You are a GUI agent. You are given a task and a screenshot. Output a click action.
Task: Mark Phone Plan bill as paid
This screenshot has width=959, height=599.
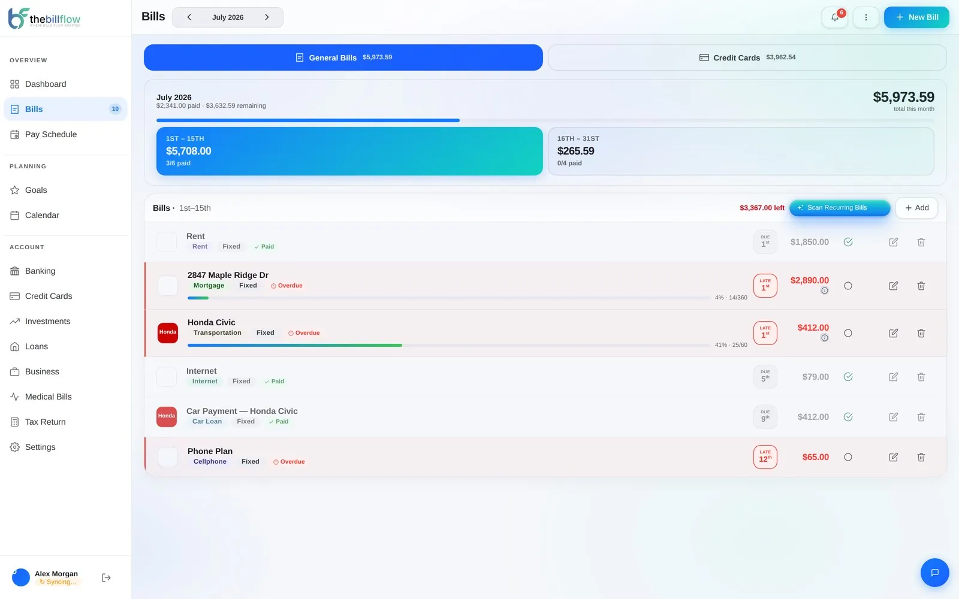[848, 457]
